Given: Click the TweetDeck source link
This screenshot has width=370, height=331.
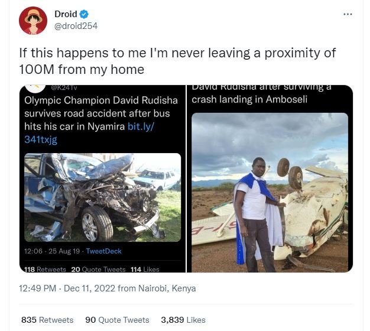Looking at the screenshot, I should pyautogui.click(x=104, y=251).
